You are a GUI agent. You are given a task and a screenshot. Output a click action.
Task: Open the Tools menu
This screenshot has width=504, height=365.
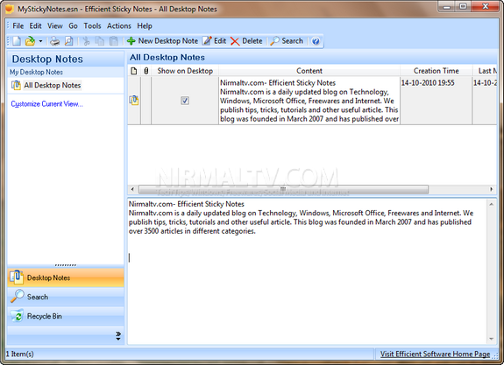click(x=92, y=26)
